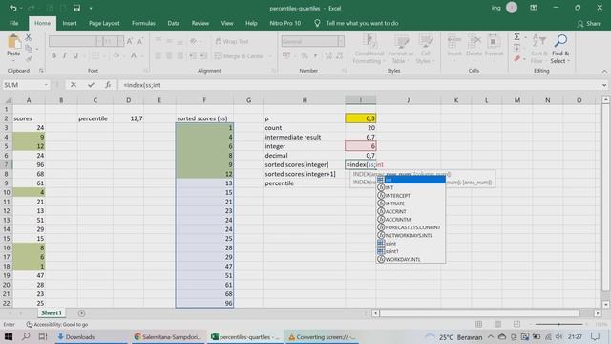Click the Cell Styles icon
The image size is (611, 344).
pos(425,41)
